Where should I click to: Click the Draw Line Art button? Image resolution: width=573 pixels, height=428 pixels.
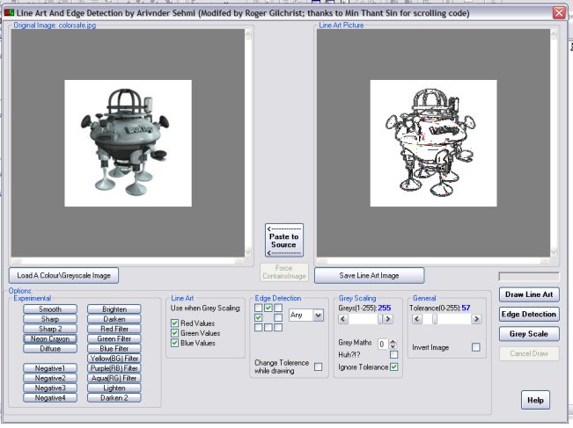[528, 294]
